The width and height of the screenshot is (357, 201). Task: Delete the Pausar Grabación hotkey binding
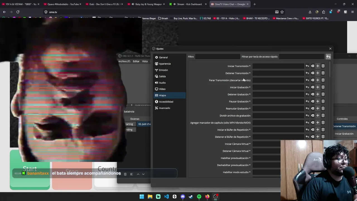(323, 101)
